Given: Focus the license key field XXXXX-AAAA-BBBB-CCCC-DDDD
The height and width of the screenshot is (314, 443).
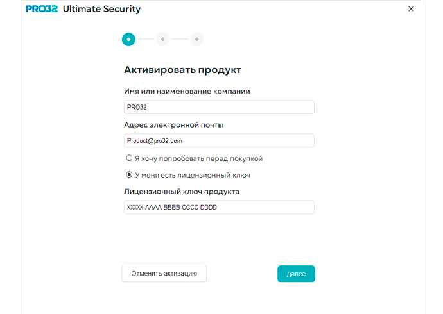Looking at the screenshot, I should coord(219,207).
